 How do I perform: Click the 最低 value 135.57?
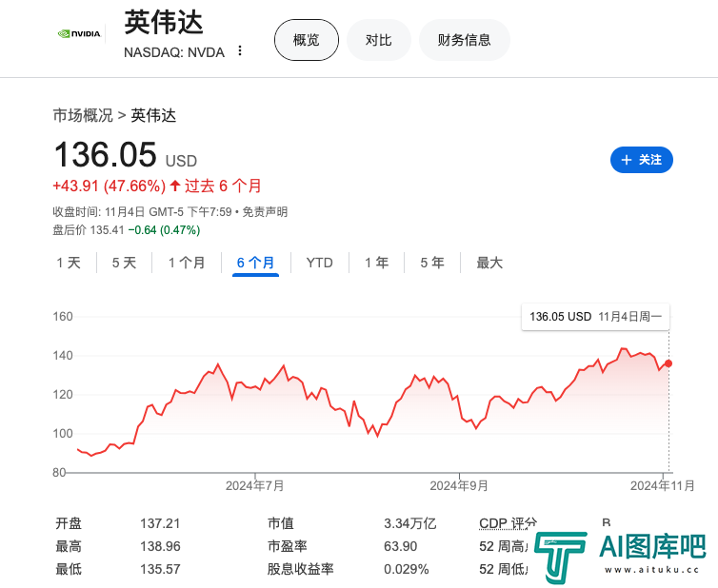point(160,569)
